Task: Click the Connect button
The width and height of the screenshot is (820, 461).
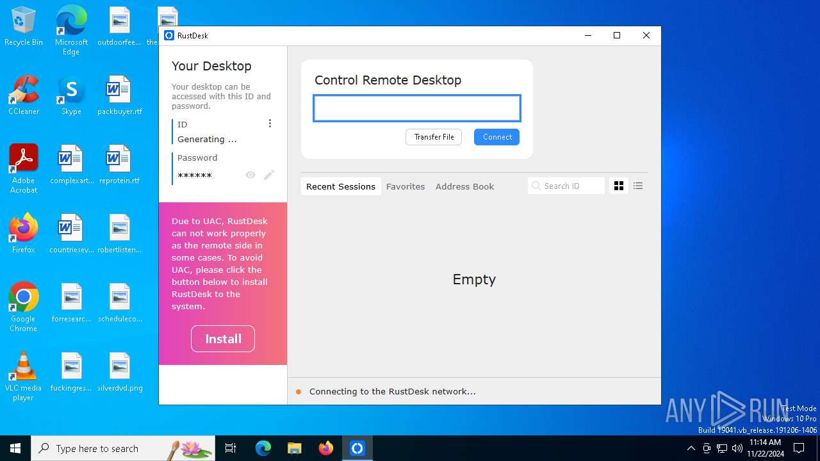Action: click(x=497, y=137)
